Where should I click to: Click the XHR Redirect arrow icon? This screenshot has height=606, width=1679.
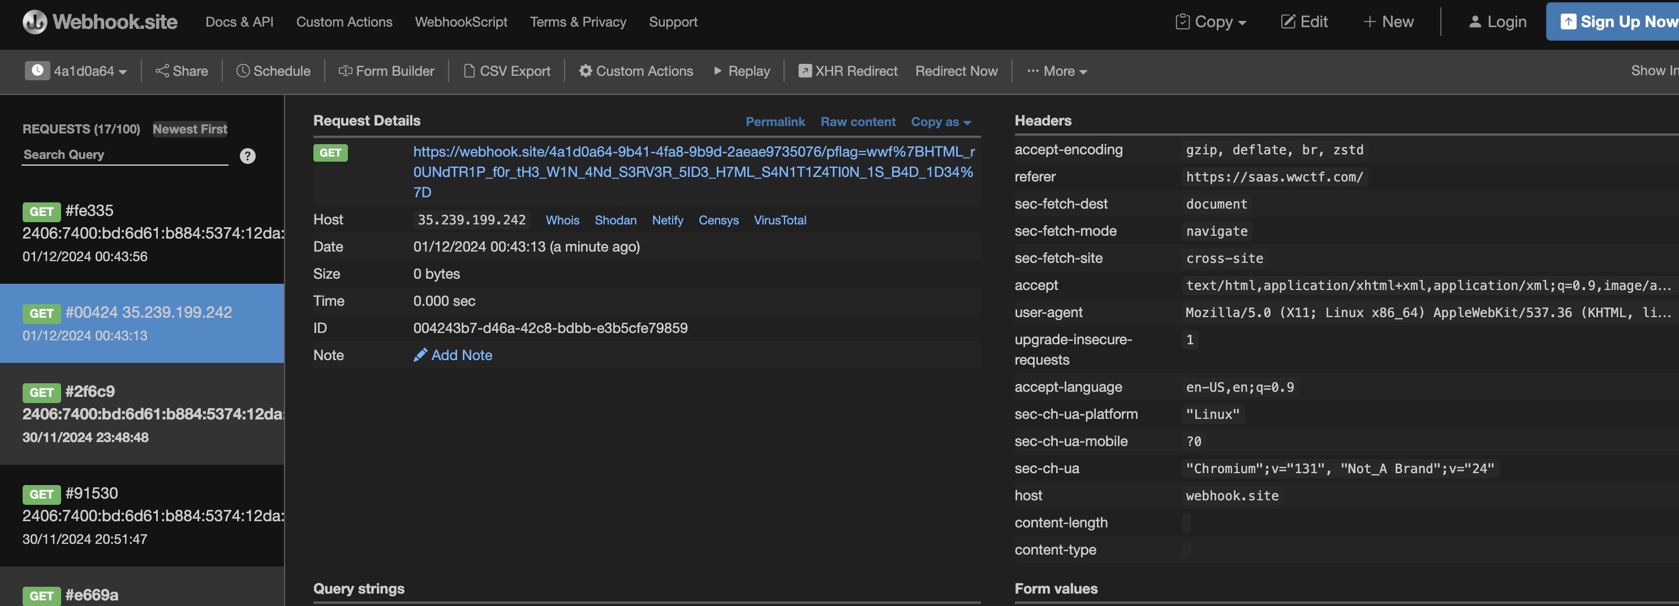click(805, 70)
